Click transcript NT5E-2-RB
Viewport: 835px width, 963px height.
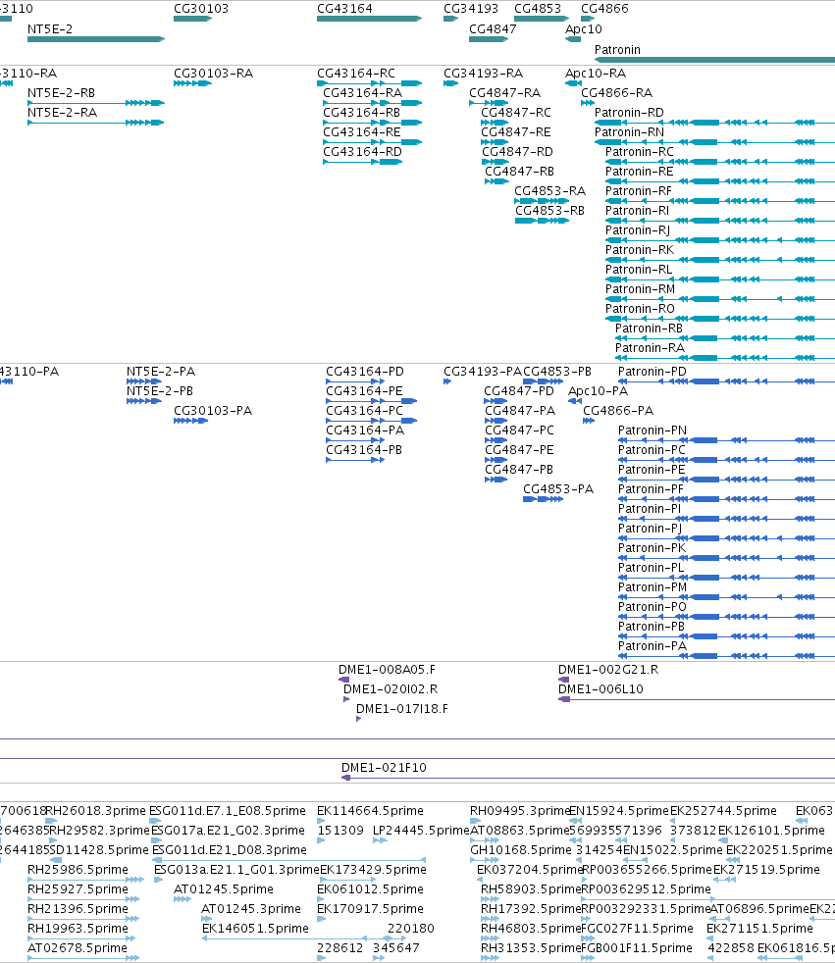(62, 93)
